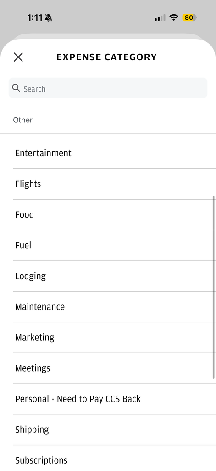Tap the cellular signal bars icon

pyautogui.click(x=160, y=18)
